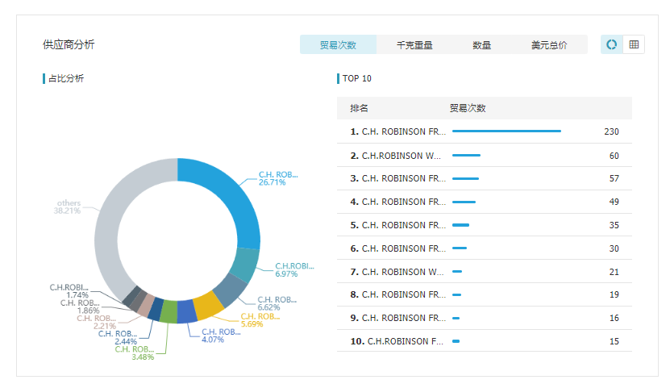
Task: Click rank 1 progress bar
Action: pyautogui.click(x=506, y=131)
